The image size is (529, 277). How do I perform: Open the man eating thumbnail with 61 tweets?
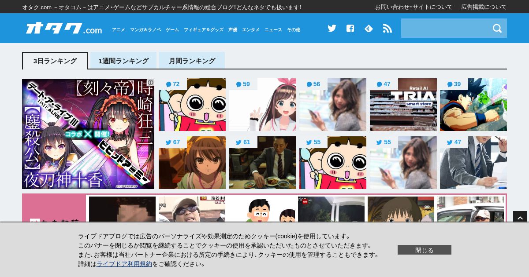click(x=263, y=163)
